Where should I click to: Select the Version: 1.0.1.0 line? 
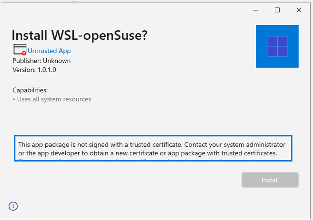pyautogui.click(x=34, y=70)
